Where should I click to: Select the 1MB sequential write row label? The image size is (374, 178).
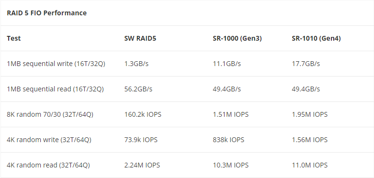pyautogui.click(x=56, y=64)
